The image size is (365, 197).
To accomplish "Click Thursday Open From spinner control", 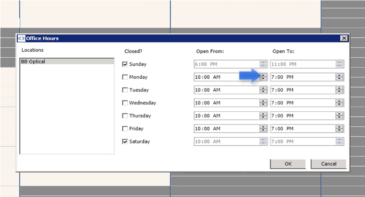I will pos(263,116).
